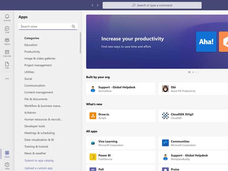Open the Calendar icon
The width and height of the screenshot is (228, 171).
tap(7, 53)
